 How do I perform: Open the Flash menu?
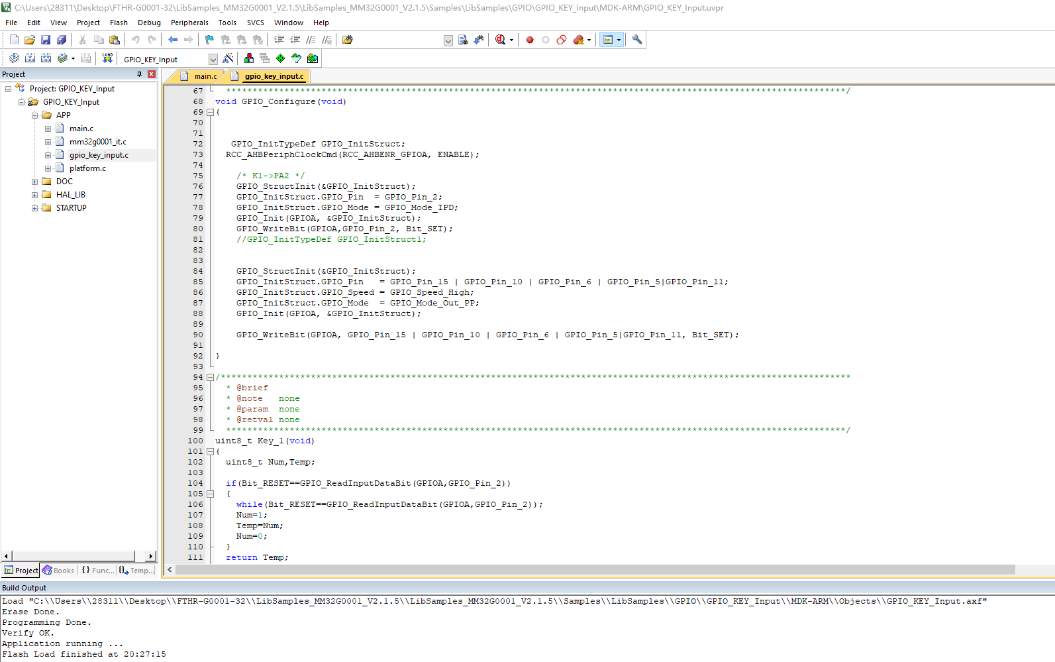[x=119, y=23]
